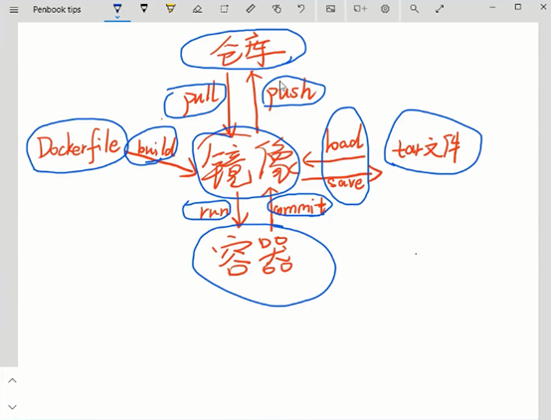Toggle touch writing mode
The image size is (551, 420).
[276, 9]
